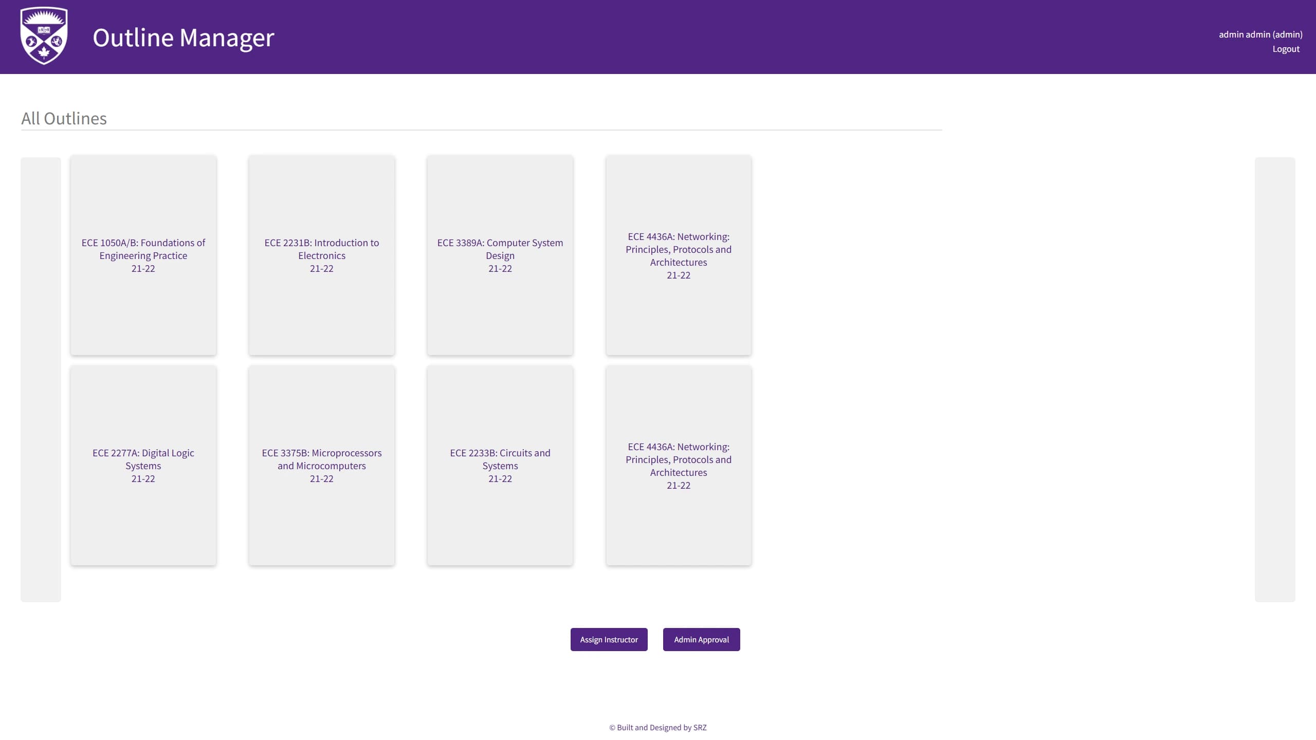Select ECE 3375B Microprocessors and Microcomputers card
Viewport: 1316px width, 740px height.
321,465
